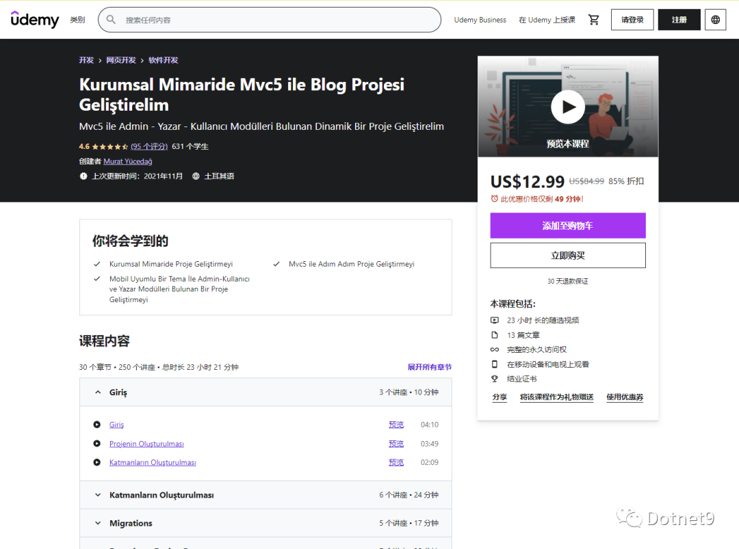This screenshot has width=739, height=549.
Task: Click the 立即购买 button
Action: [567, 255]
